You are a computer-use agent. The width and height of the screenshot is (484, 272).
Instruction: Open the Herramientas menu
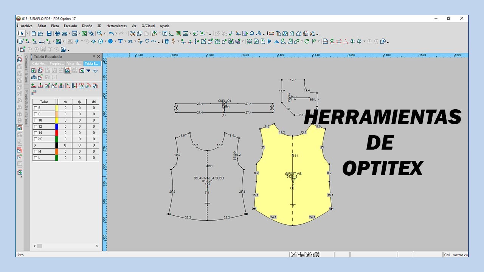[x=116, y=26]
